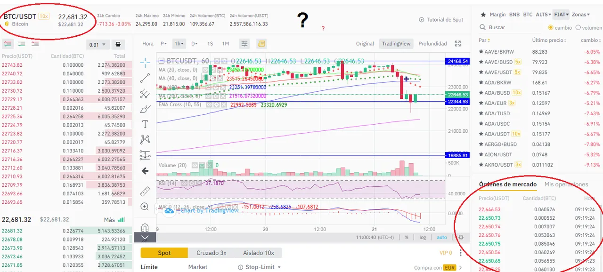Viewport: 603px width, 272px height.
Task: Show both bids and asks order book view
Action: pyautogui.click(x=8, y=44)
